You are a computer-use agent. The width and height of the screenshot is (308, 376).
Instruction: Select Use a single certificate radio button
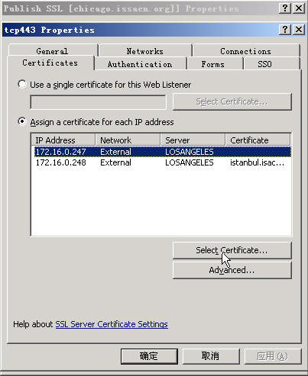coord(22,85)
